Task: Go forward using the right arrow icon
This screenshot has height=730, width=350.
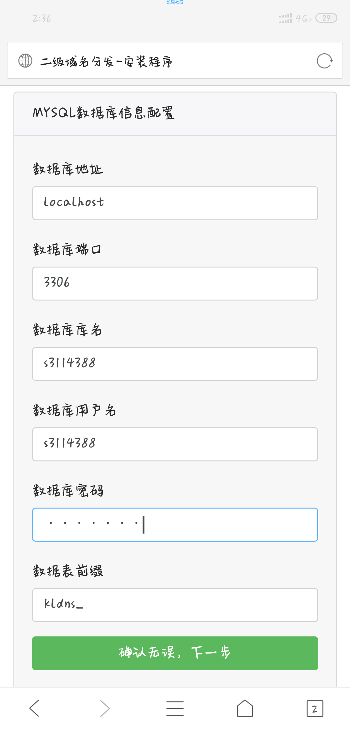Action: [x=105, y=708]
